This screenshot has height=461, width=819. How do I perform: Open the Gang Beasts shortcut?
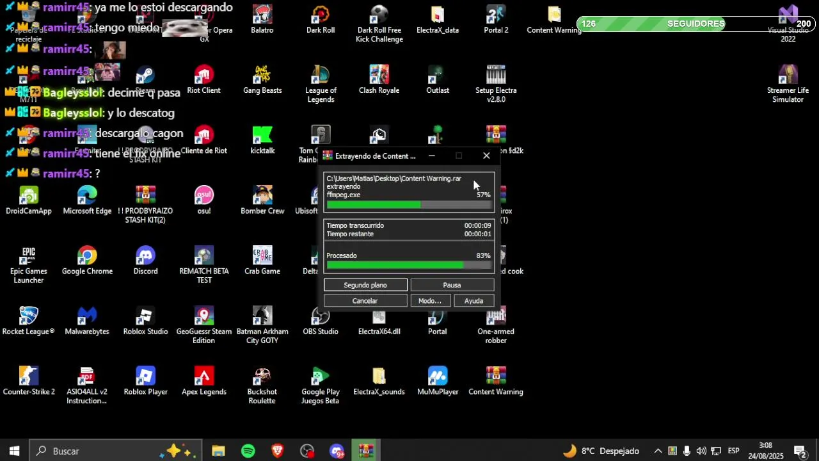262,79
